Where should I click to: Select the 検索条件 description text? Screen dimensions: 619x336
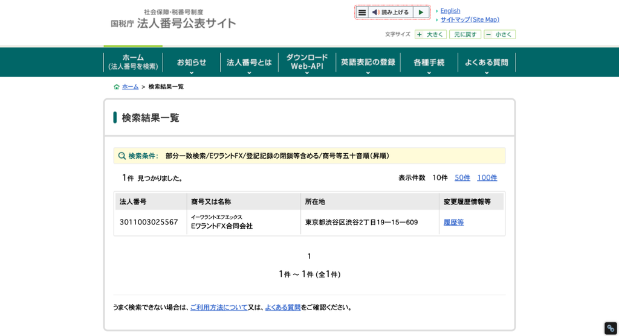pos(277,156)
